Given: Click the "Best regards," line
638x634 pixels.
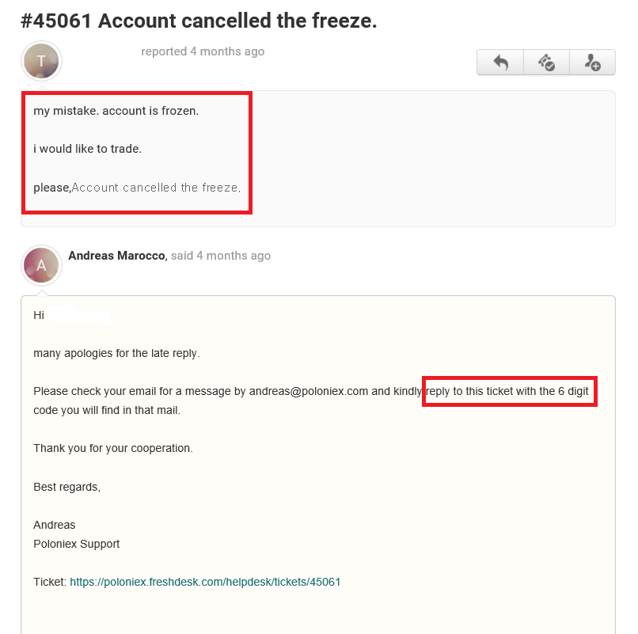Looking at the screenshot, I should coord(66,487).
